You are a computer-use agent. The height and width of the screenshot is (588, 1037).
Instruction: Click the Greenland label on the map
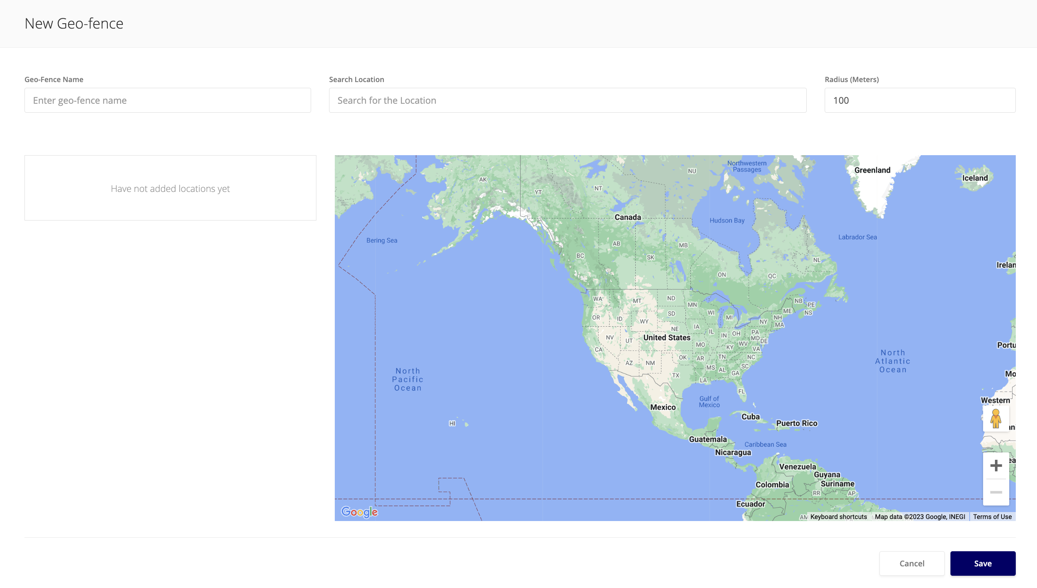[872, 170]
